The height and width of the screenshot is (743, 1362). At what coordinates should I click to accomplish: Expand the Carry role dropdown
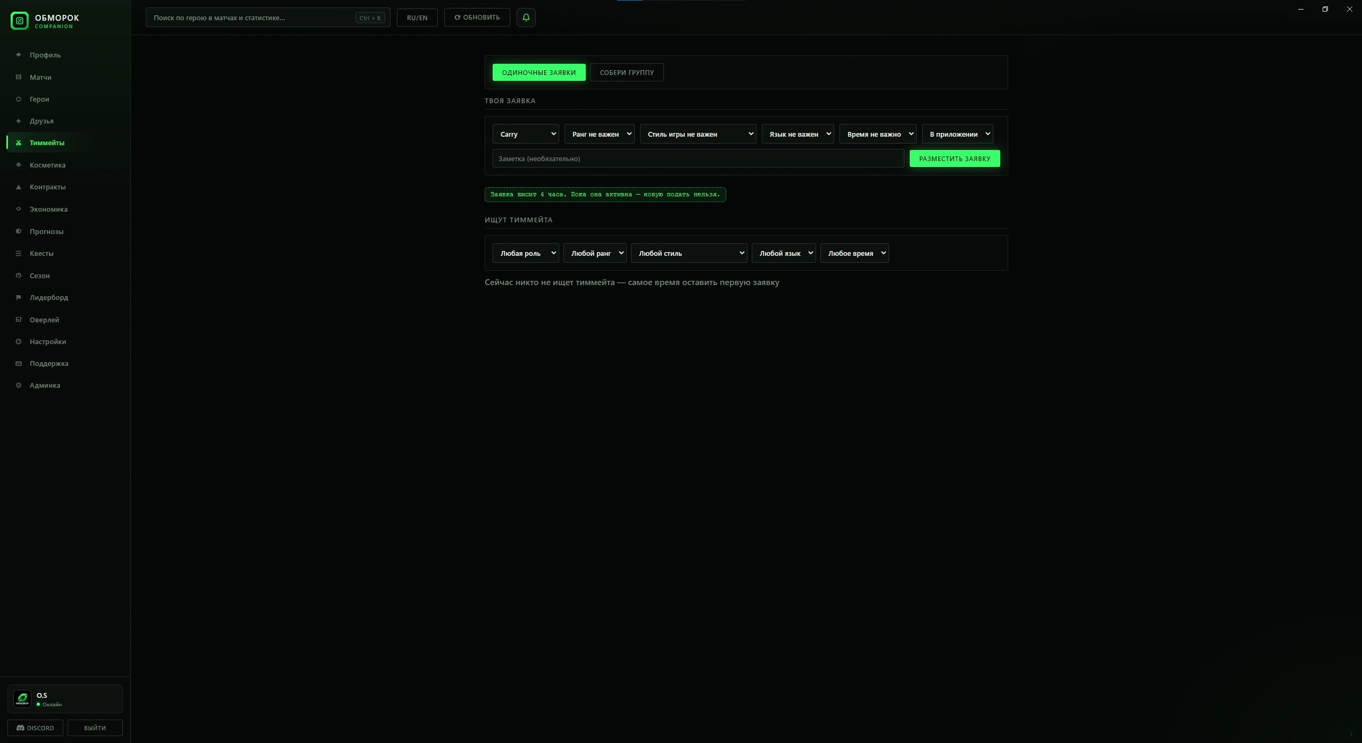pyautogui.click(x=526, y=134)
